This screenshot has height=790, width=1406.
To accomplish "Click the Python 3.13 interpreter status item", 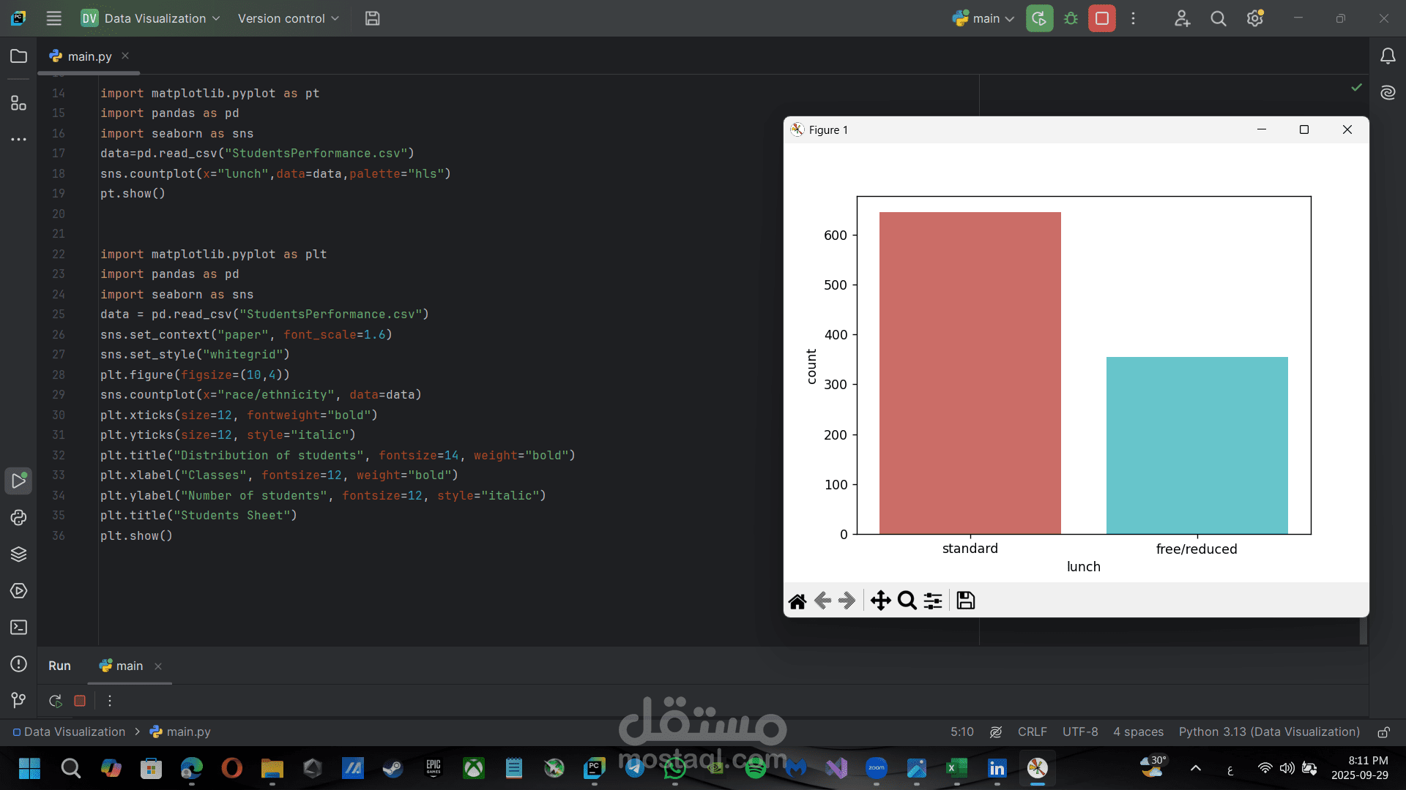I will coord(1268,732).
